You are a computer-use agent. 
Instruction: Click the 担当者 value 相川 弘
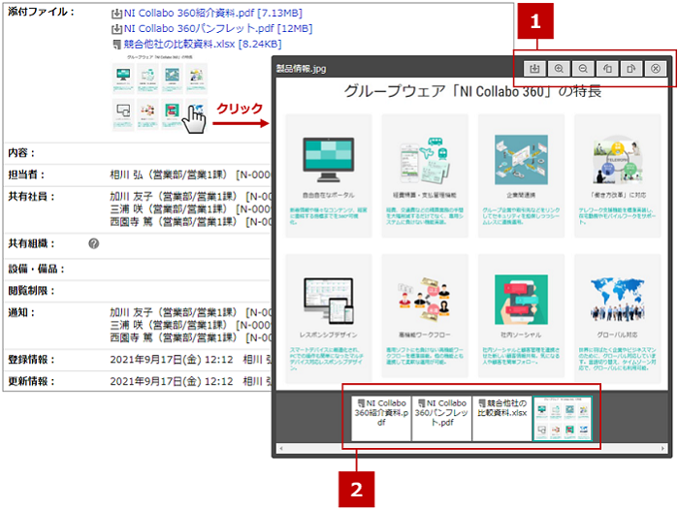126,175
